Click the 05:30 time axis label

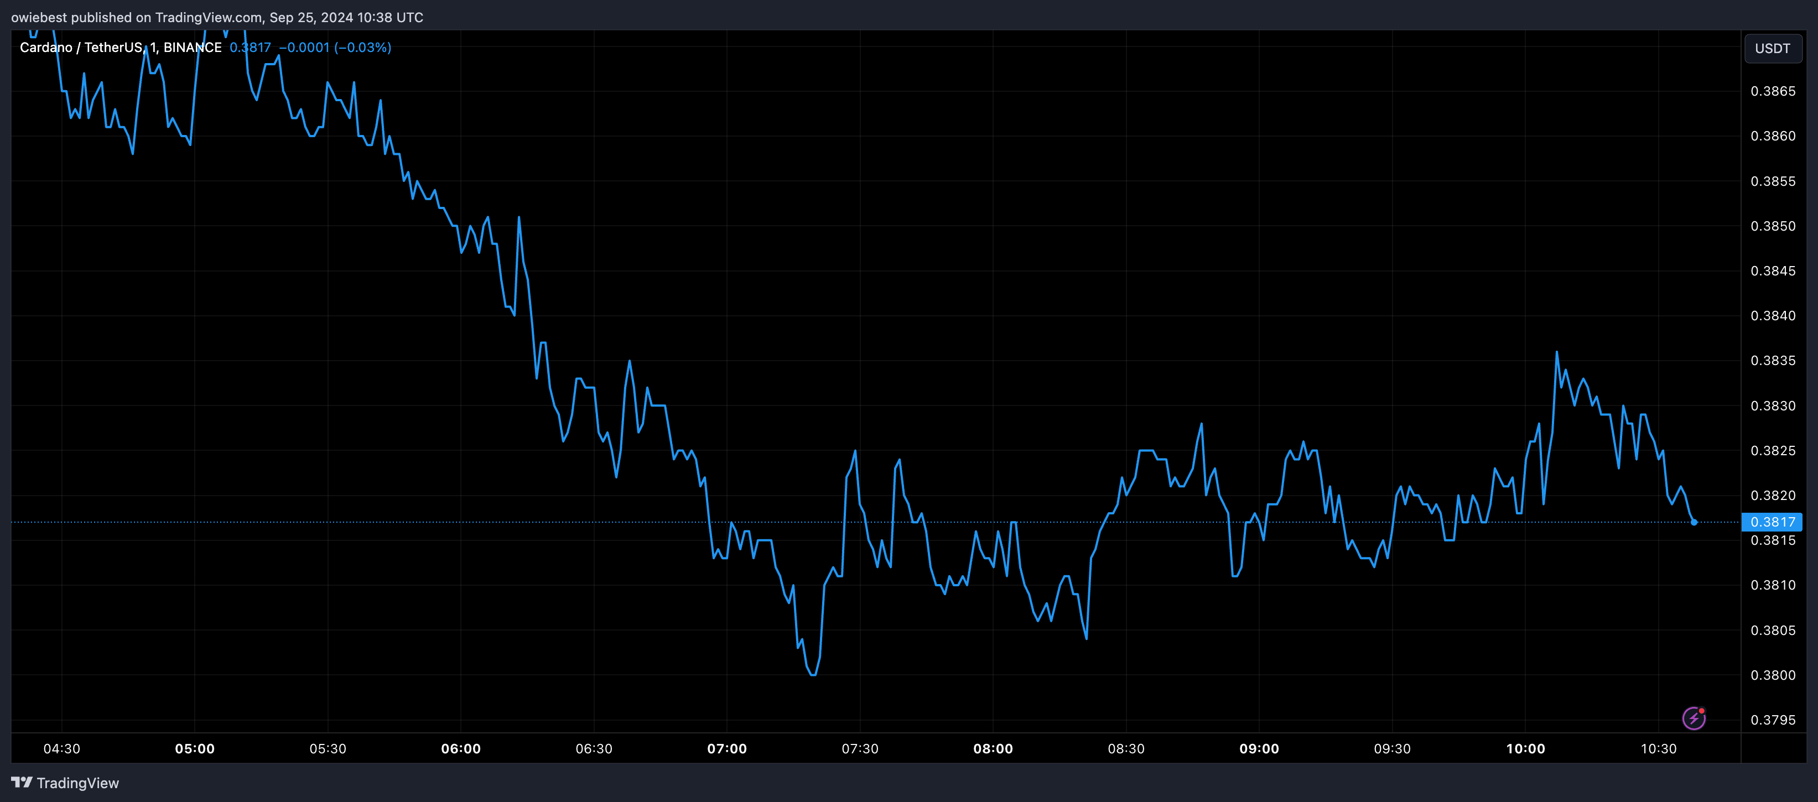tap(328, 748)
